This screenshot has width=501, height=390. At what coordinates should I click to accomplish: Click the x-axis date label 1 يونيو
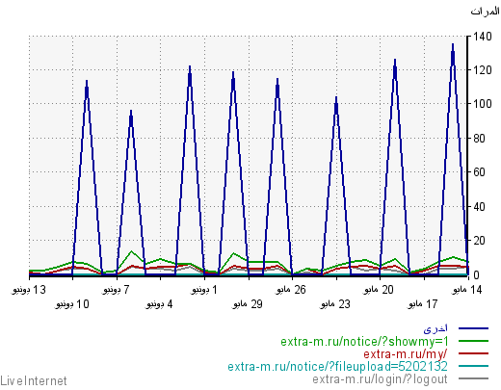(204, 290)
